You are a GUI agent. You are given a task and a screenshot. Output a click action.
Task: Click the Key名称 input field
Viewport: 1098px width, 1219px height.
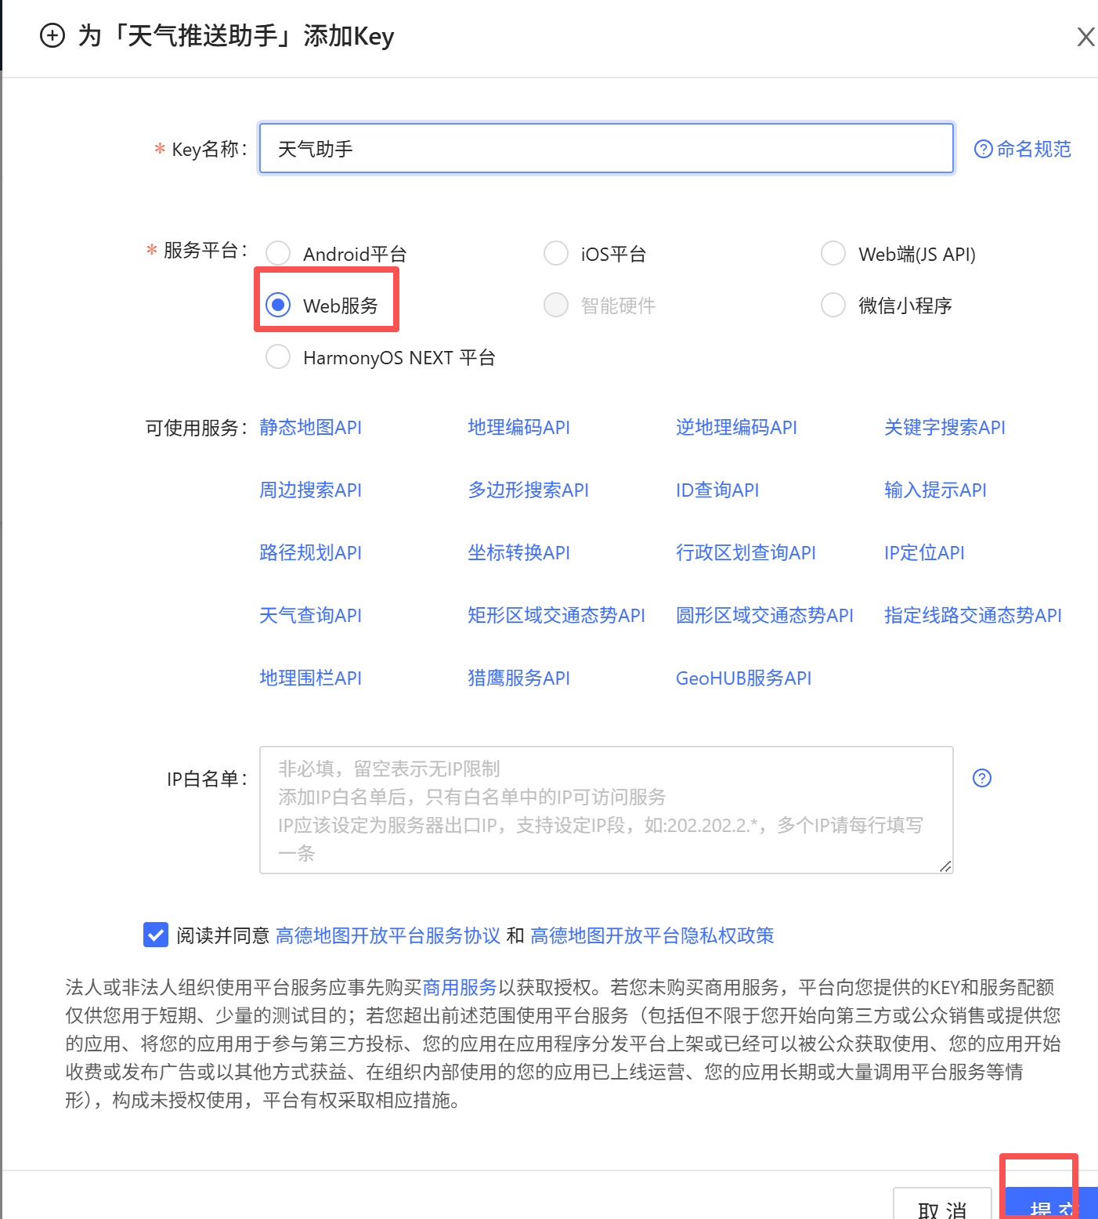(606, 148)
